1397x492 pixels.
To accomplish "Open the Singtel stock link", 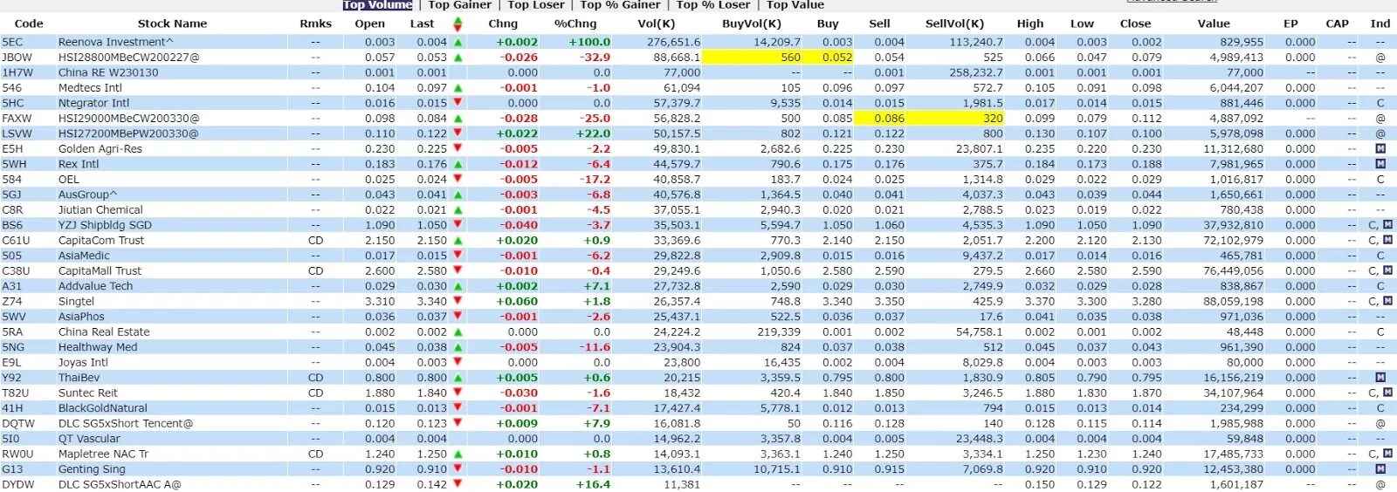I will click(76, 302).
